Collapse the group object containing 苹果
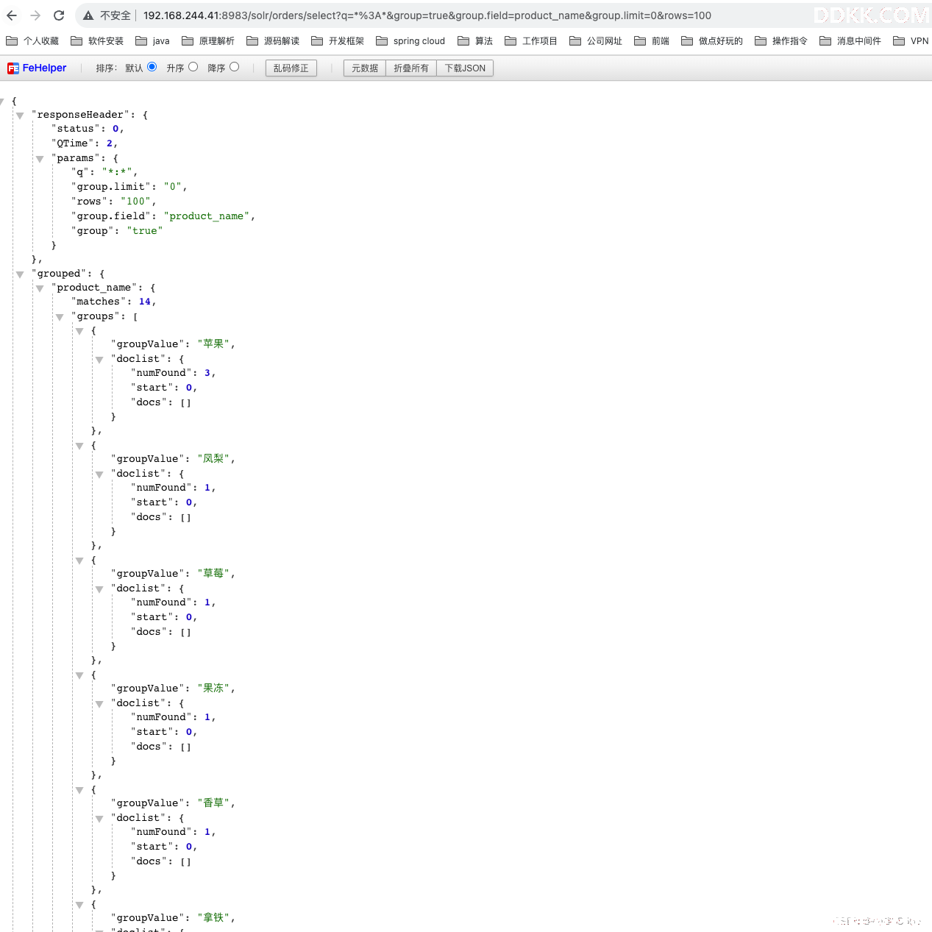The image size is (932, 932). click(79, 331)
